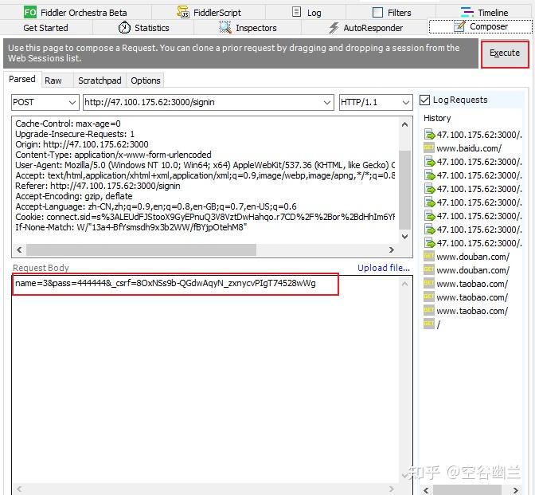Open the Filters tab

[x=391, y=13]
